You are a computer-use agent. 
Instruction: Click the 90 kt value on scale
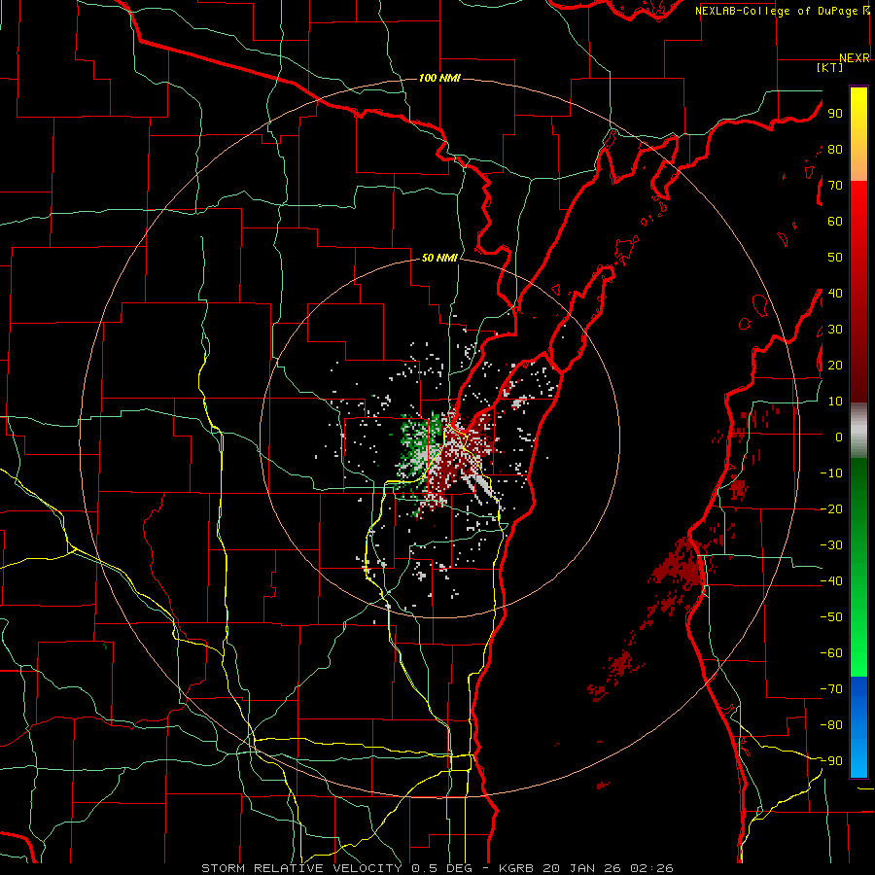point(835,114)
